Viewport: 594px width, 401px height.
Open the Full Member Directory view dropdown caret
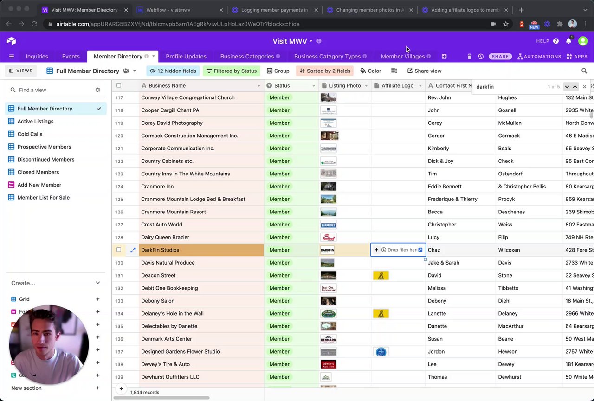(x=135, y=71)
